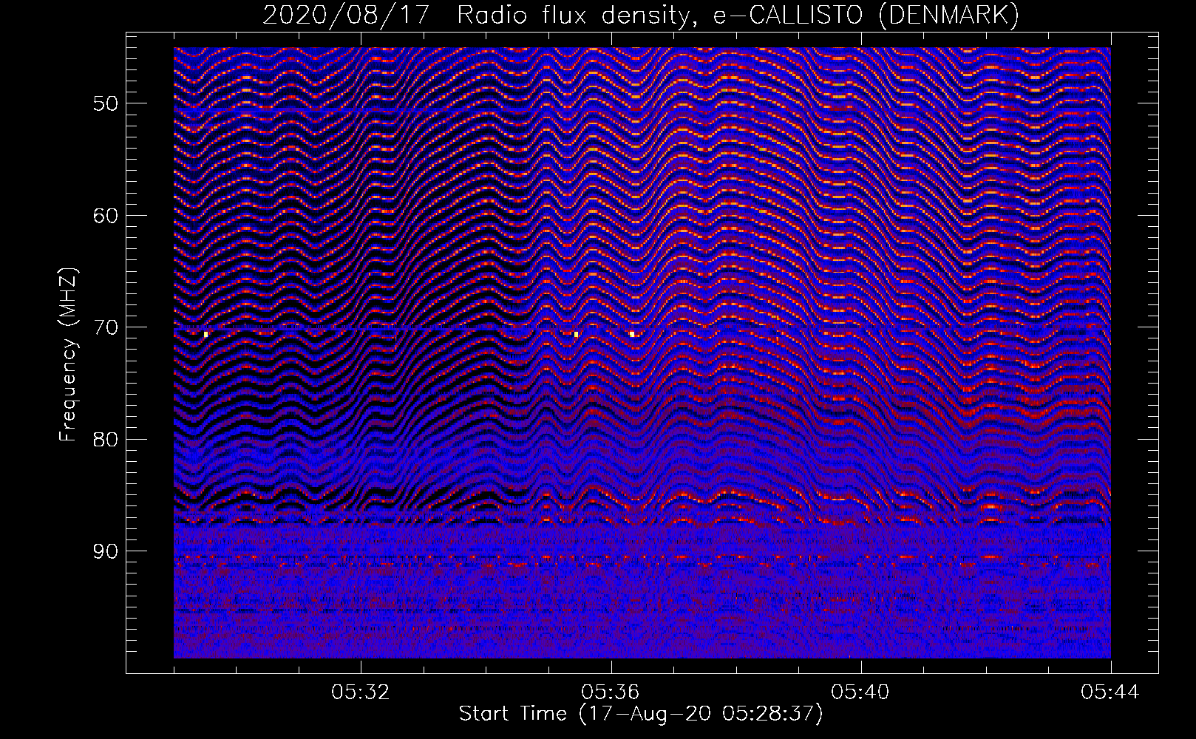1196x739 pixels.
Task: Click the 05:36 time tick label
Action: click(611, 692)
